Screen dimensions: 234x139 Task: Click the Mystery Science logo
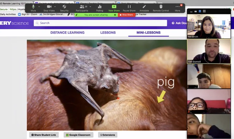click(14, 23)
